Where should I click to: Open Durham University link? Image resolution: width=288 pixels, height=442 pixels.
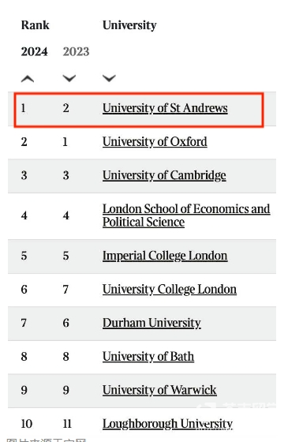[x=151, y=324]
